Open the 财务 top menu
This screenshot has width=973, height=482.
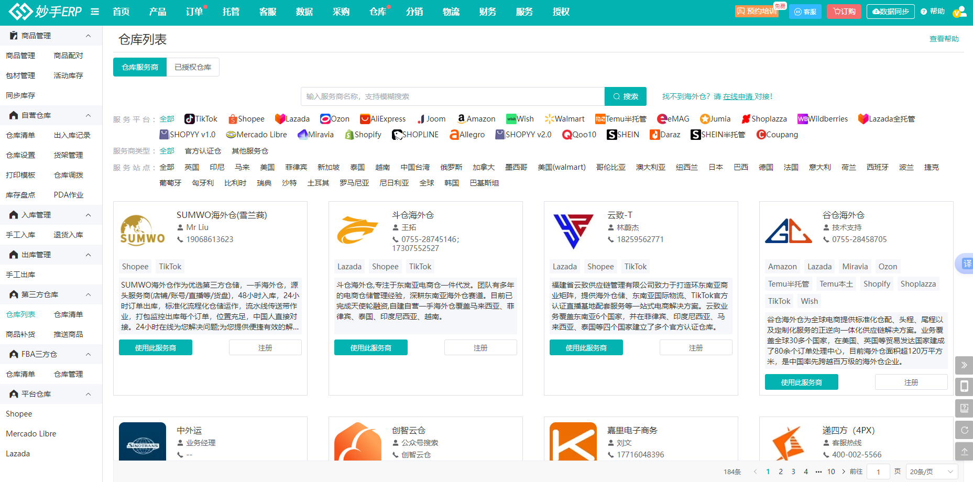[488, 12]
